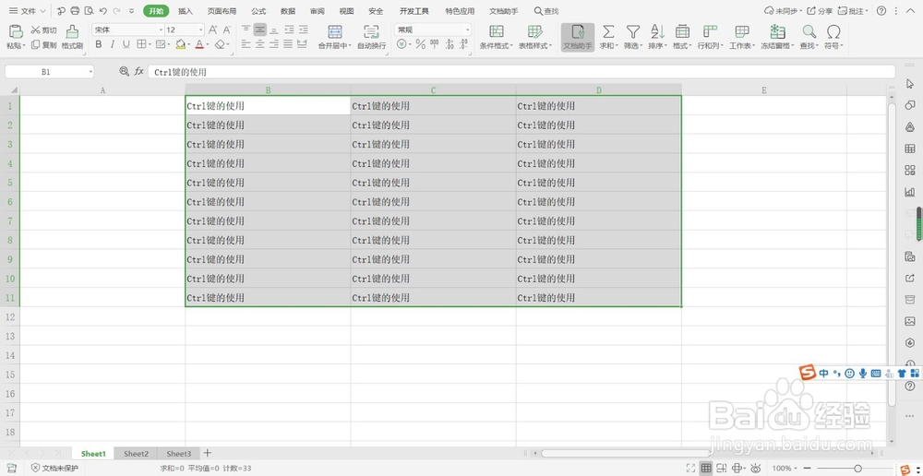The image size is (923, 476).
Task: Click the Paste icon
Action: 16,31
